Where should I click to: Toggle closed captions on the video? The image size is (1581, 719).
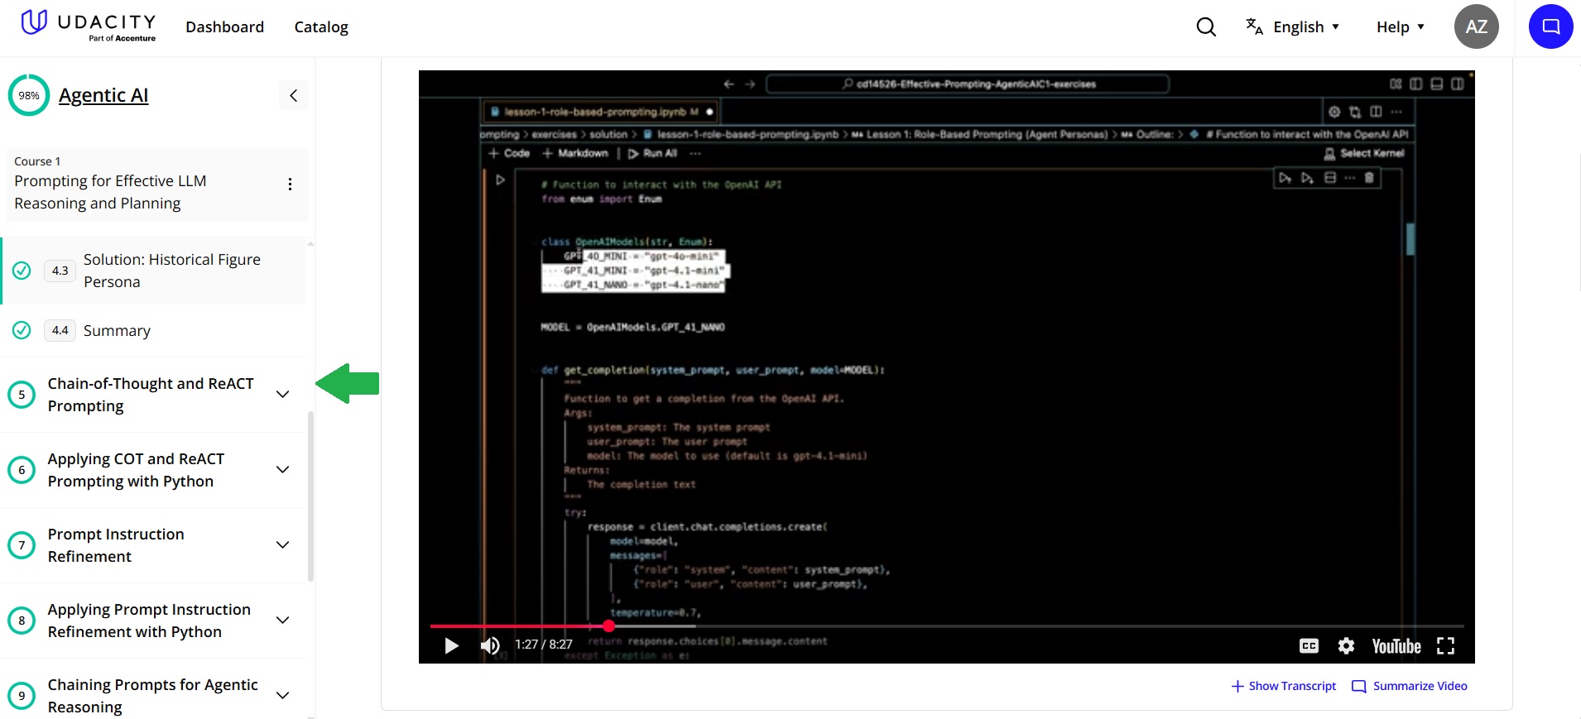click(x=1309, y=645)
